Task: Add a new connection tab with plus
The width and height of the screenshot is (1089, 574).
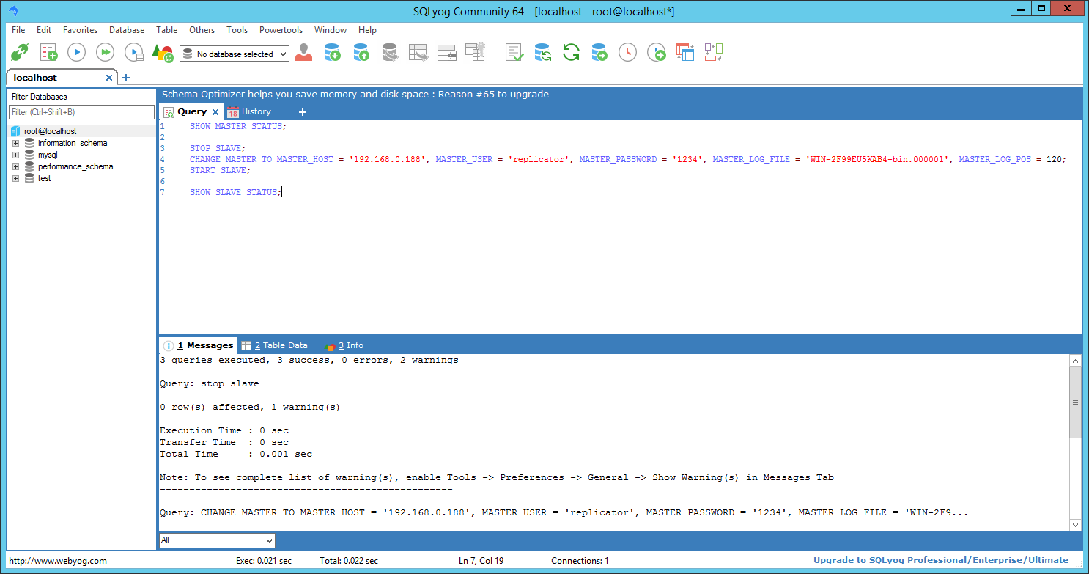Action: 126,78
